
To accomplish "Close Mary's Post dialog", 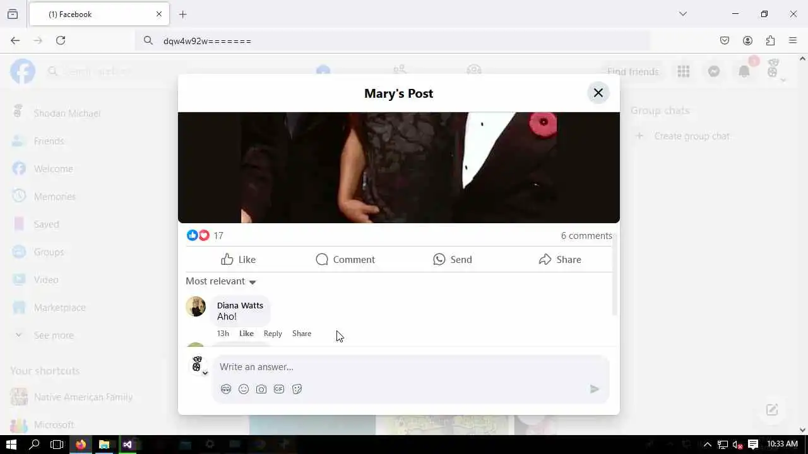I will pyautogui.click(x=598, y=93).
